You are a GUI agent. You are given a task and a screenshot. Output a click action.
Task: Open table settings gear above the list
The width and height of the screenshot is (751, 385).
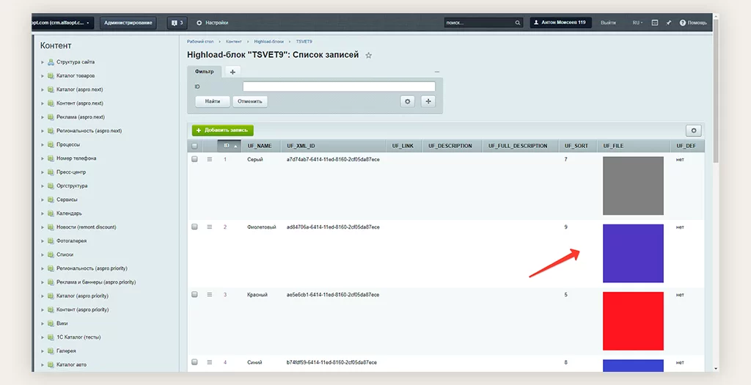pos(693,131)
